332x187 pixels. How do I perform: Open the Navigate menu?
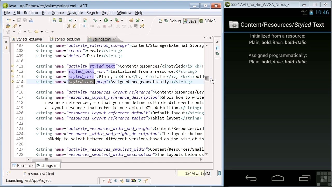click(x=75, y=12)
